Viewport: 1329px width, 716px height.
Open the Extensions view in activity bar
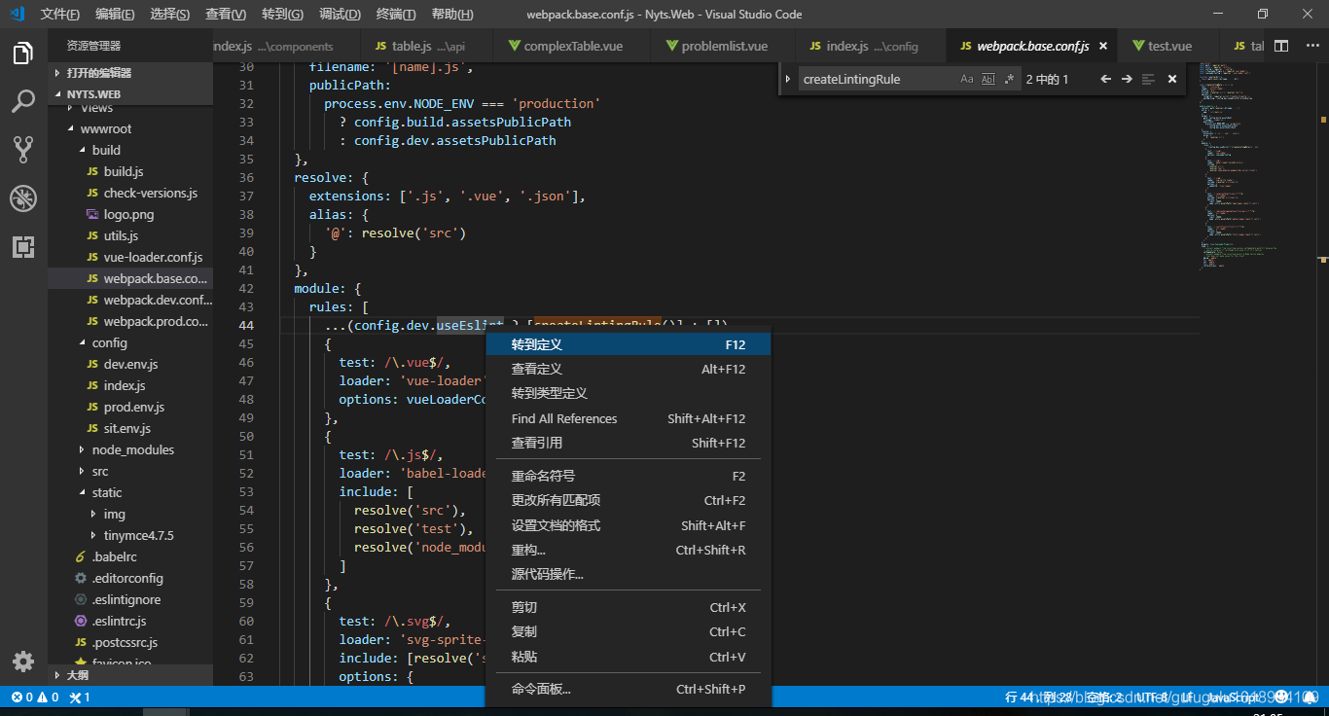coord(23,246)
